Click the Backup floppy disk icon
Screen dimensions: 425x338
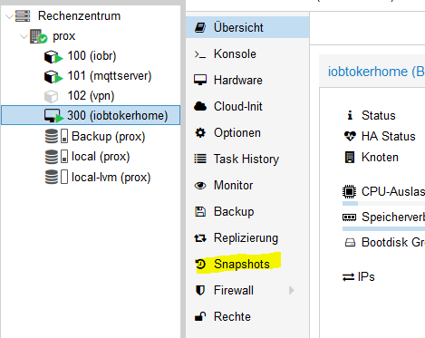pyautogui.click(x=200, y=212)
